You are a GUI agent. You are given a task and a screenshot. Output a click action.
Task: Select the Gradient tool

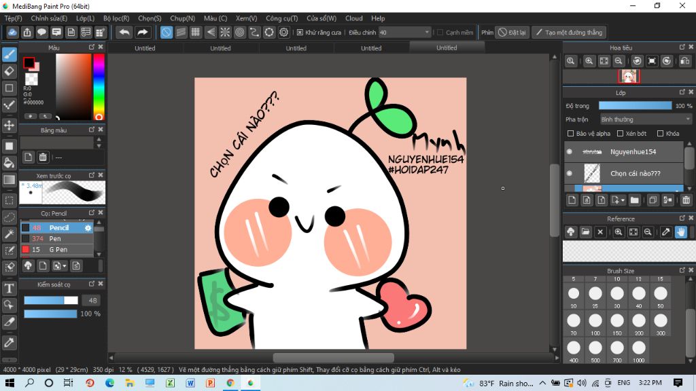pyautogui.click(x=10, y=179)
